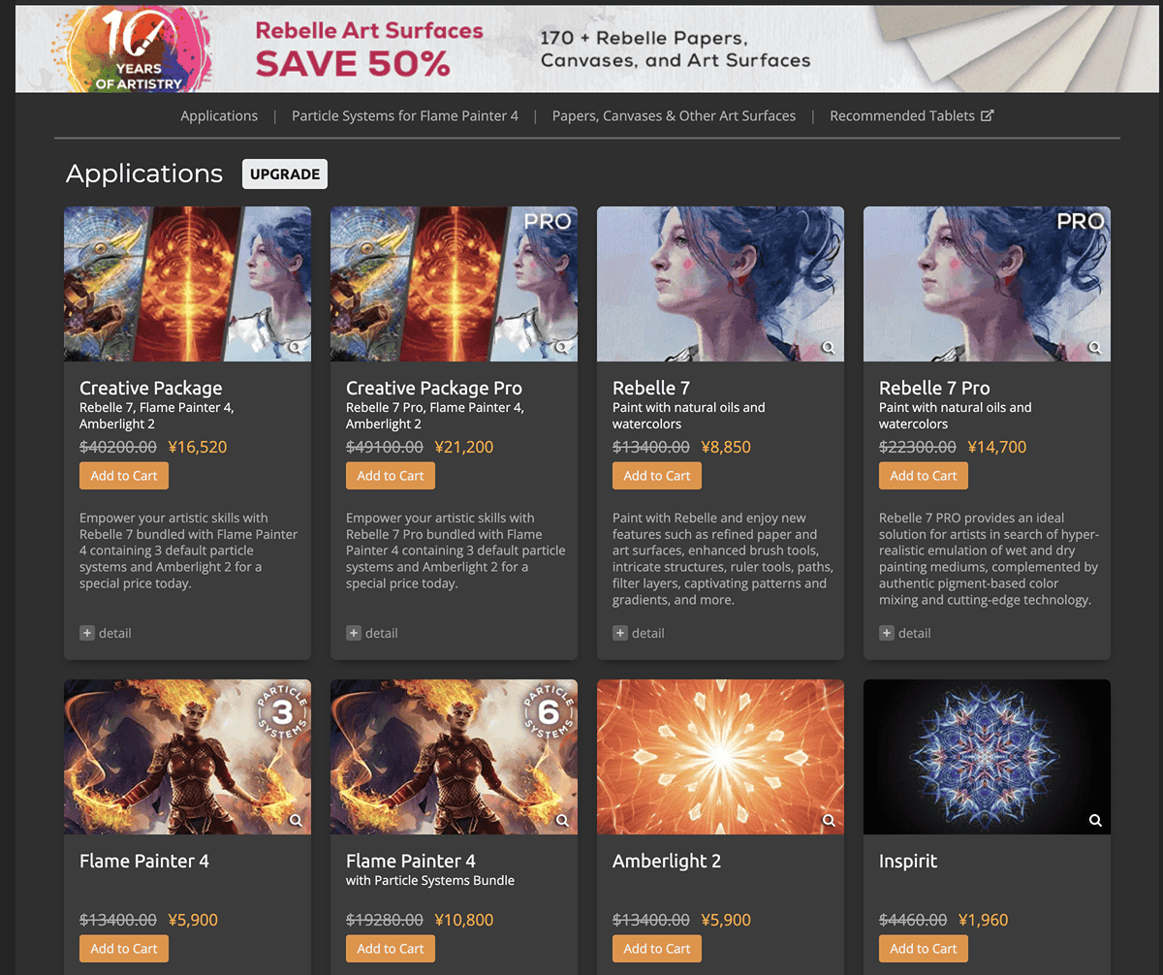
Task: Show detail section for Rebelle 7
Action: [638, 633]
